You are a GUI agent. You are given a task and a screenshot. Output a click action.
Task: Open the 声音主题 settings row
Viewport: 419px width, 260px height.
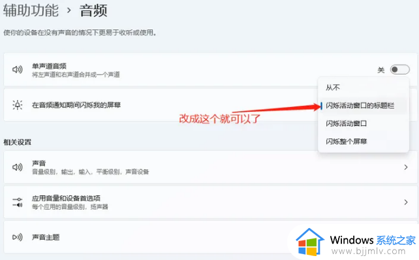coord(210,237)
